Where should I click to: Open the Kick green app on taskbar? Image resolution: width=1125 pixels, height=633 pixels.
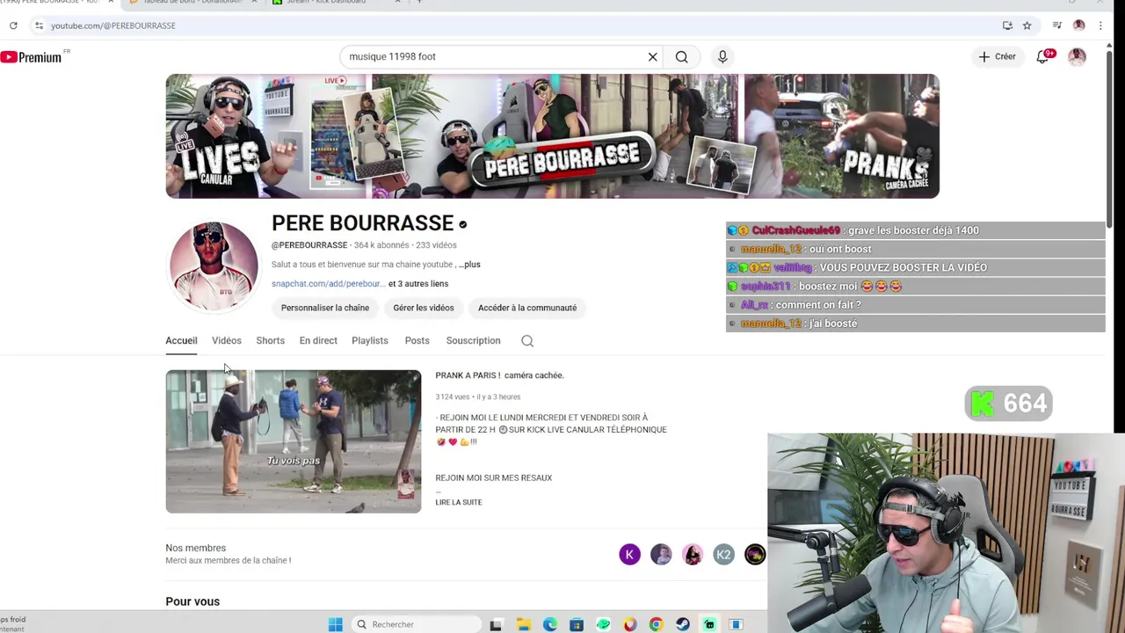pos(709,624)
